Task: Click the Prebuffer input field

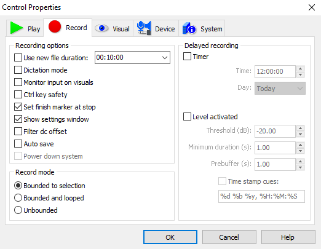Action: pos(275,164)
